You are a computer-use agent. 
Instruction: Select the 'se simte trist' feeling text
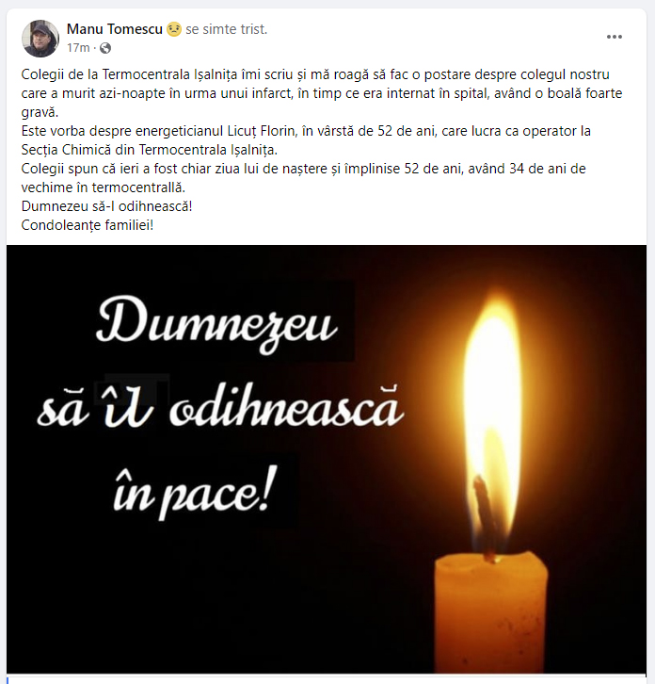click(x=226, y=29)
